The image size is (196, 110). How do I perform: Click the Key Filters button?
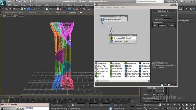coord(154,108)
